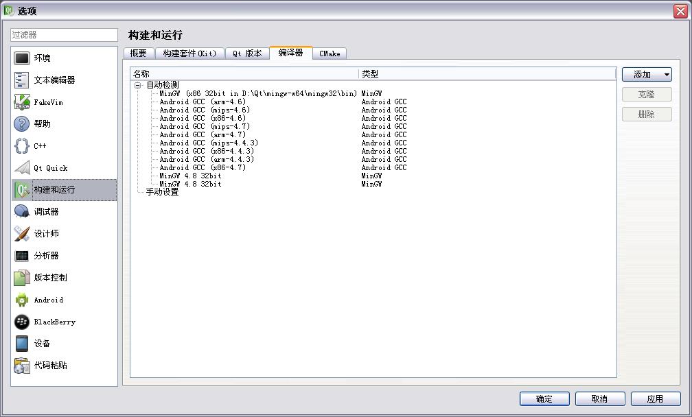Open the 帮助 question-mark icon
The image size is (692, 417).
tap(22, 124)
